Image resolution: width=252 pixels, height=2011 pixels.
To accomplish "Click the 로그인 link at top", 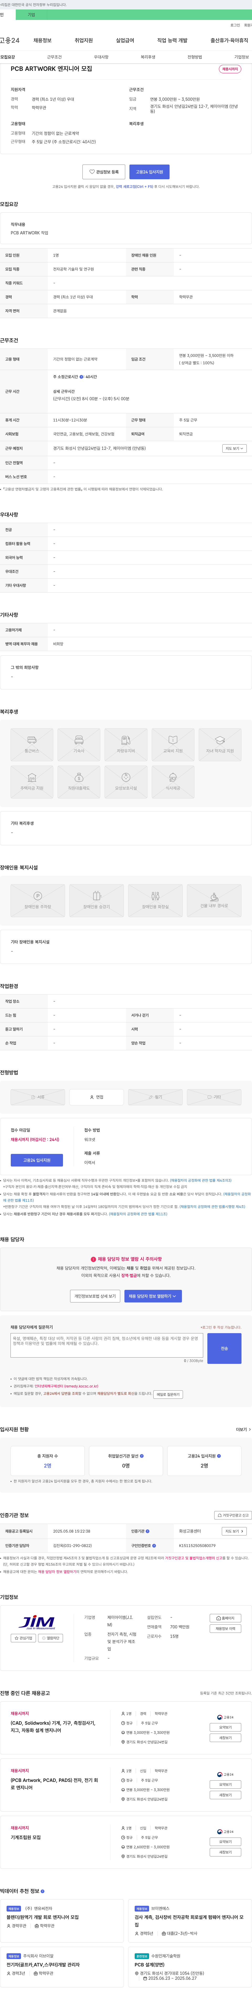I will coord(235,25).
